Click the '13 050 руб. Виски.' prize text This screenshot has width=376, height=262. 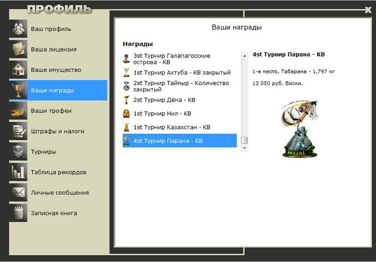pos(278,83)
